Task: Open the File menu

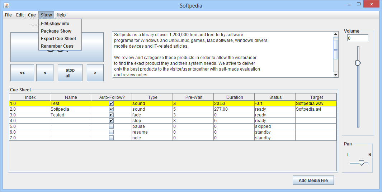Action: 8,15
